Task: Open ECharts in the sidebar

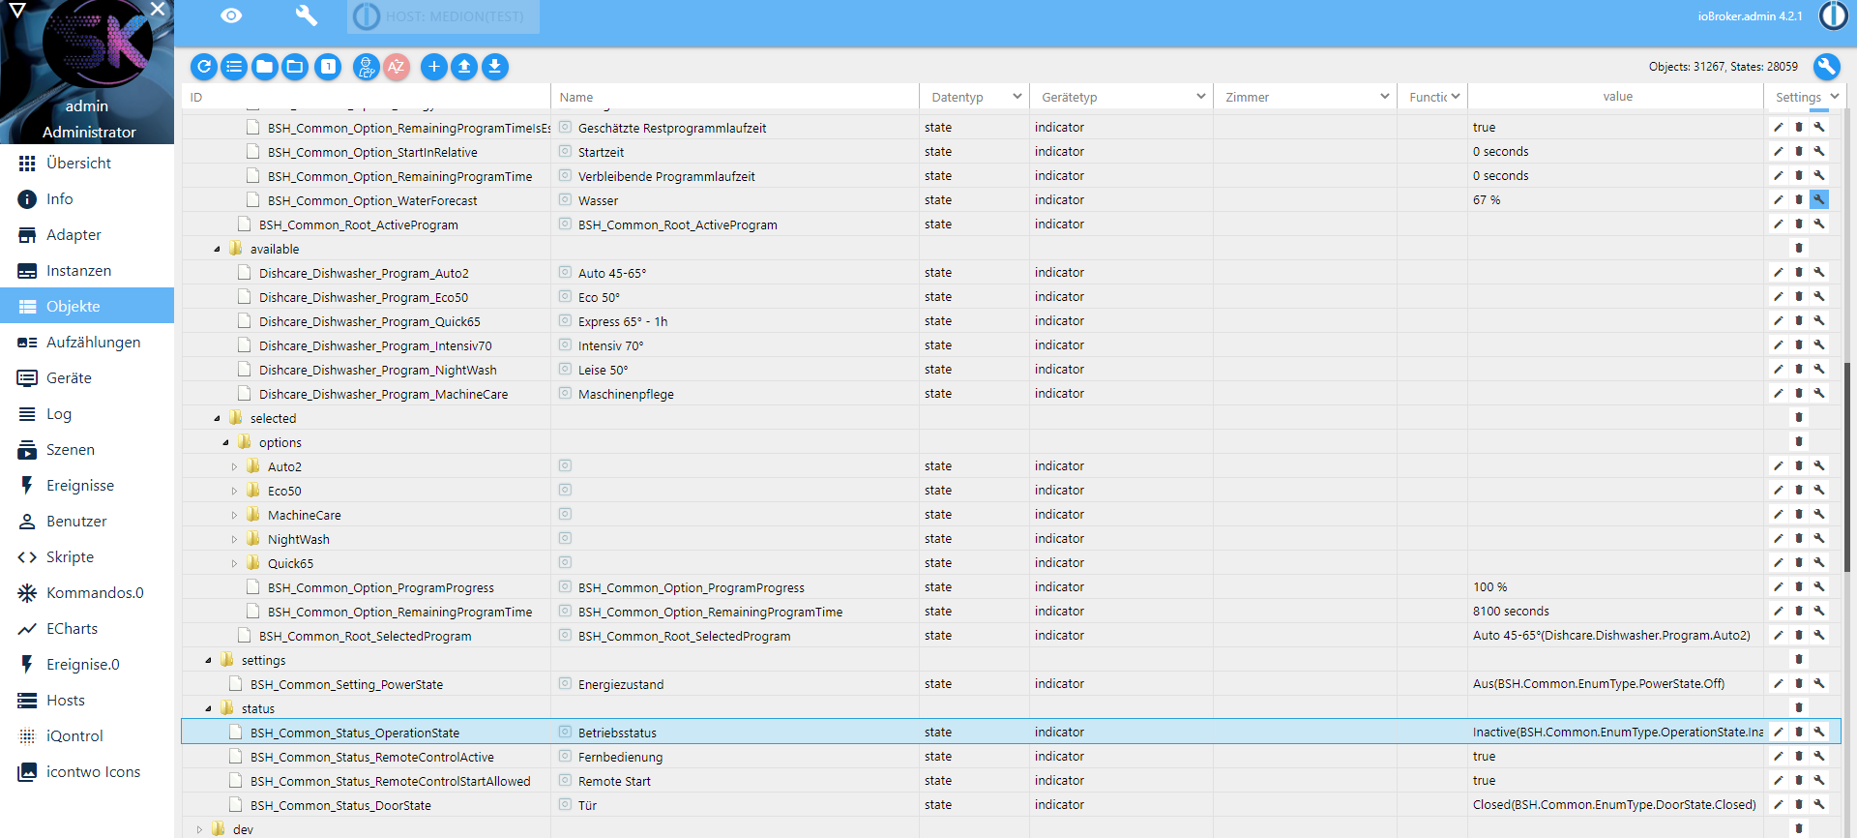Action: pos(87,628)
